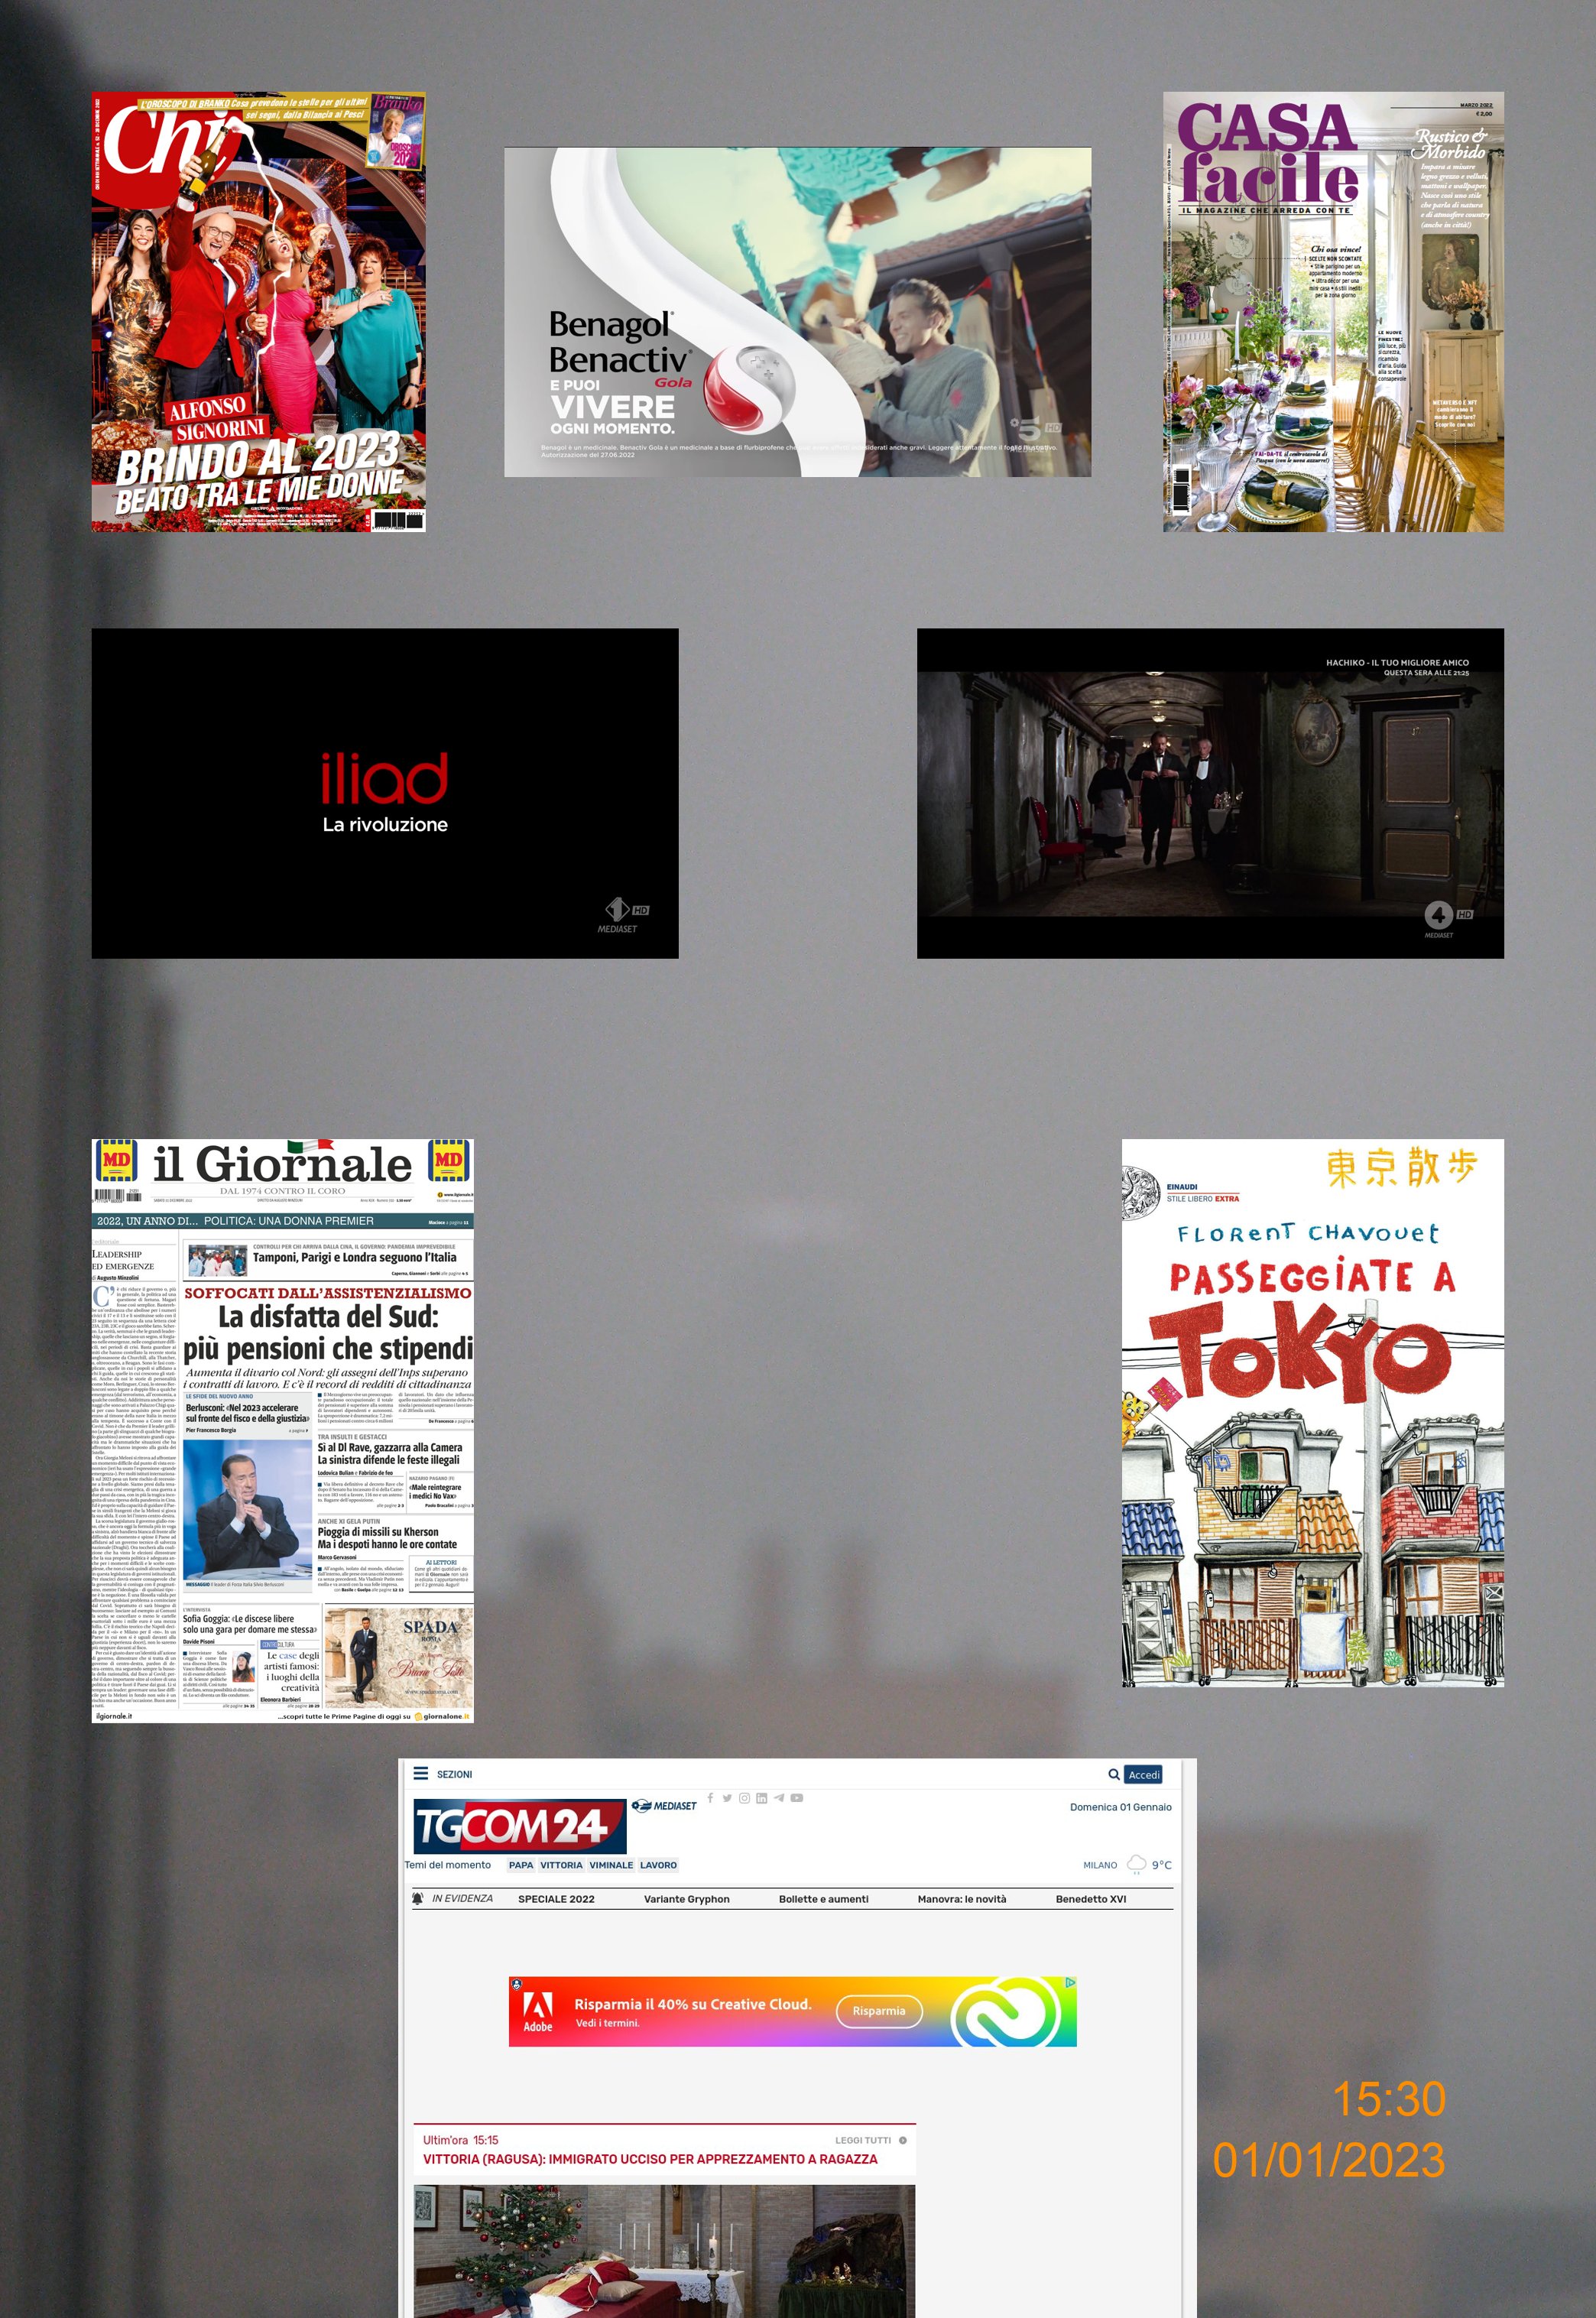This screenshot has width=1596, height=2318.
Task: Open the Vittoria (Ragusa) breaking headline
Action: point(650,2159)
